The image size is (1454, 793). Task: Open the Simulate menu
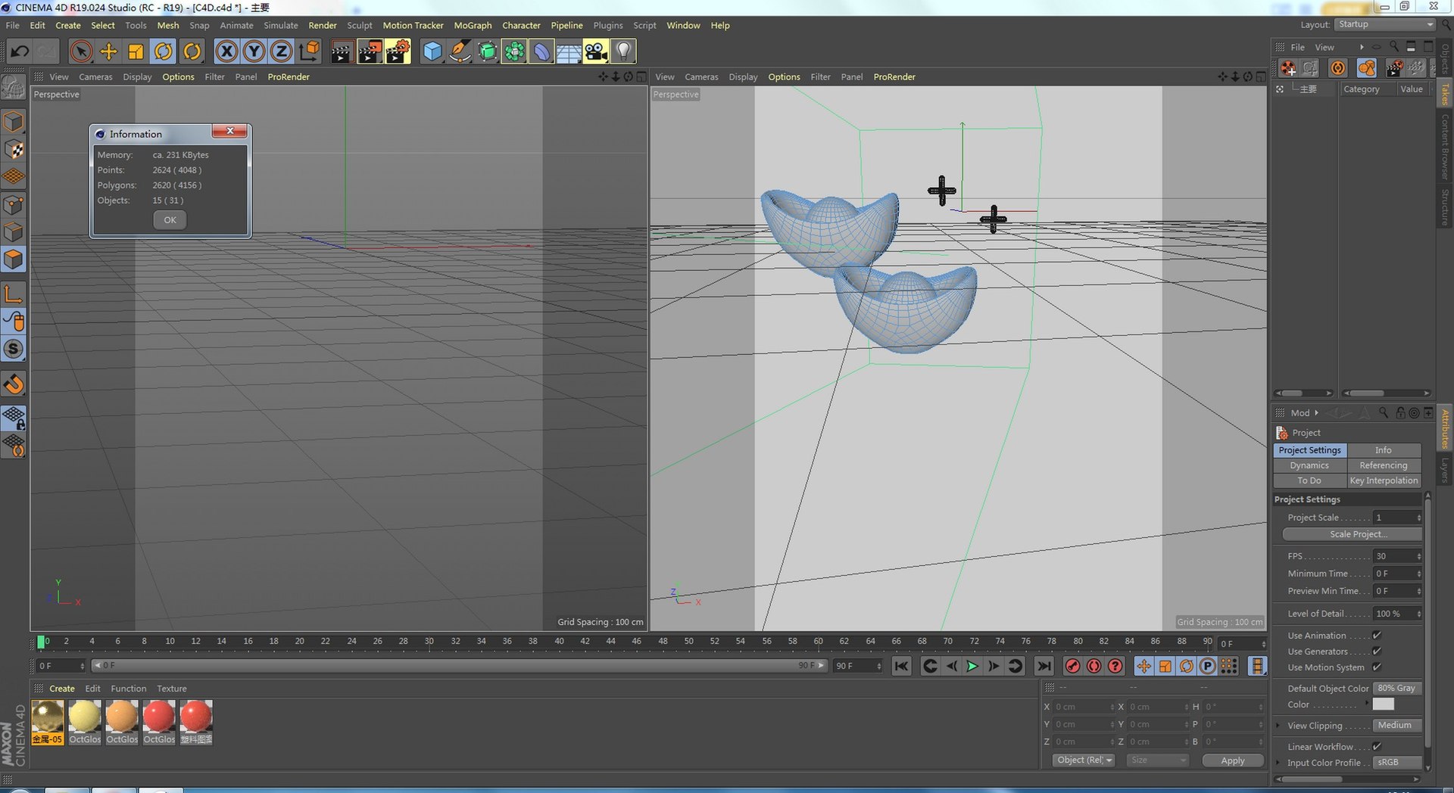point(280,25)
